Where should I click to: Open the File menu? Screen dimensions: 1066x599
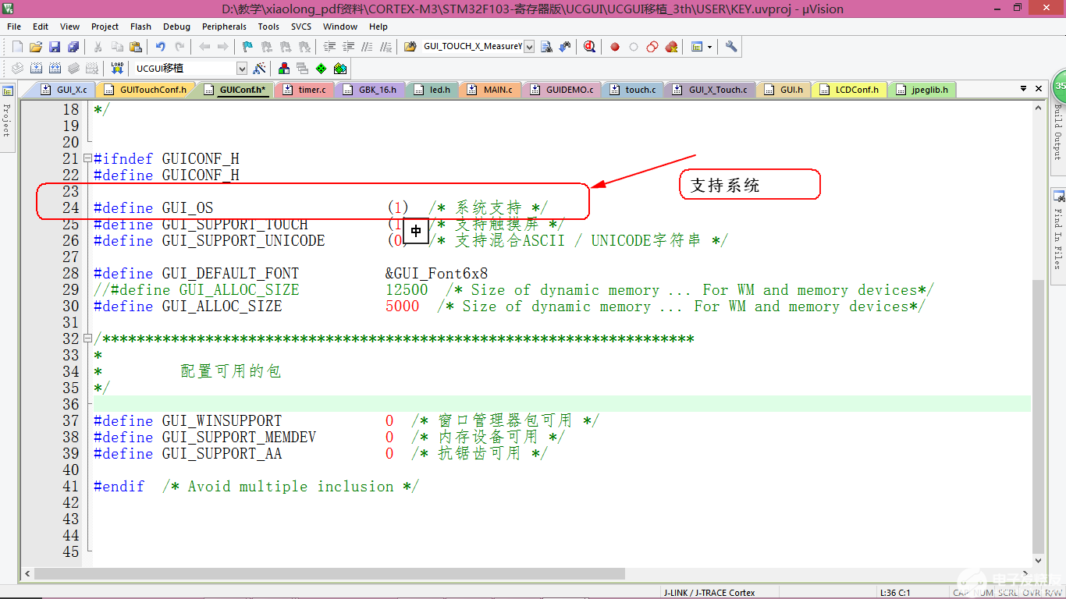pos(14,27)
